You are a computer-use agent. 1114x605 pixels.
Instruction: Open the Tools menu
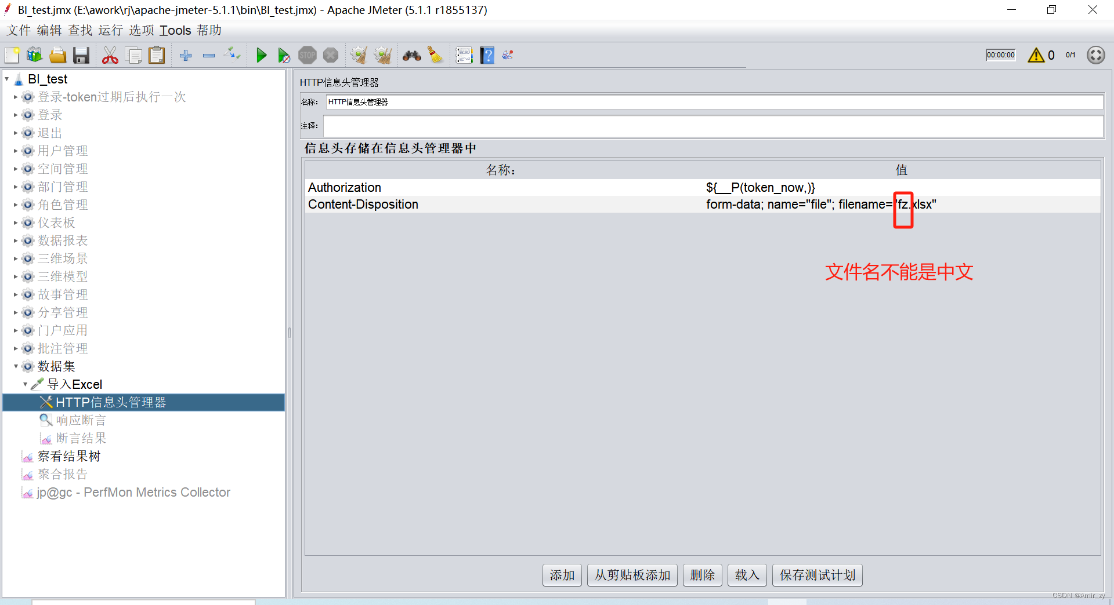pos(175,30)
